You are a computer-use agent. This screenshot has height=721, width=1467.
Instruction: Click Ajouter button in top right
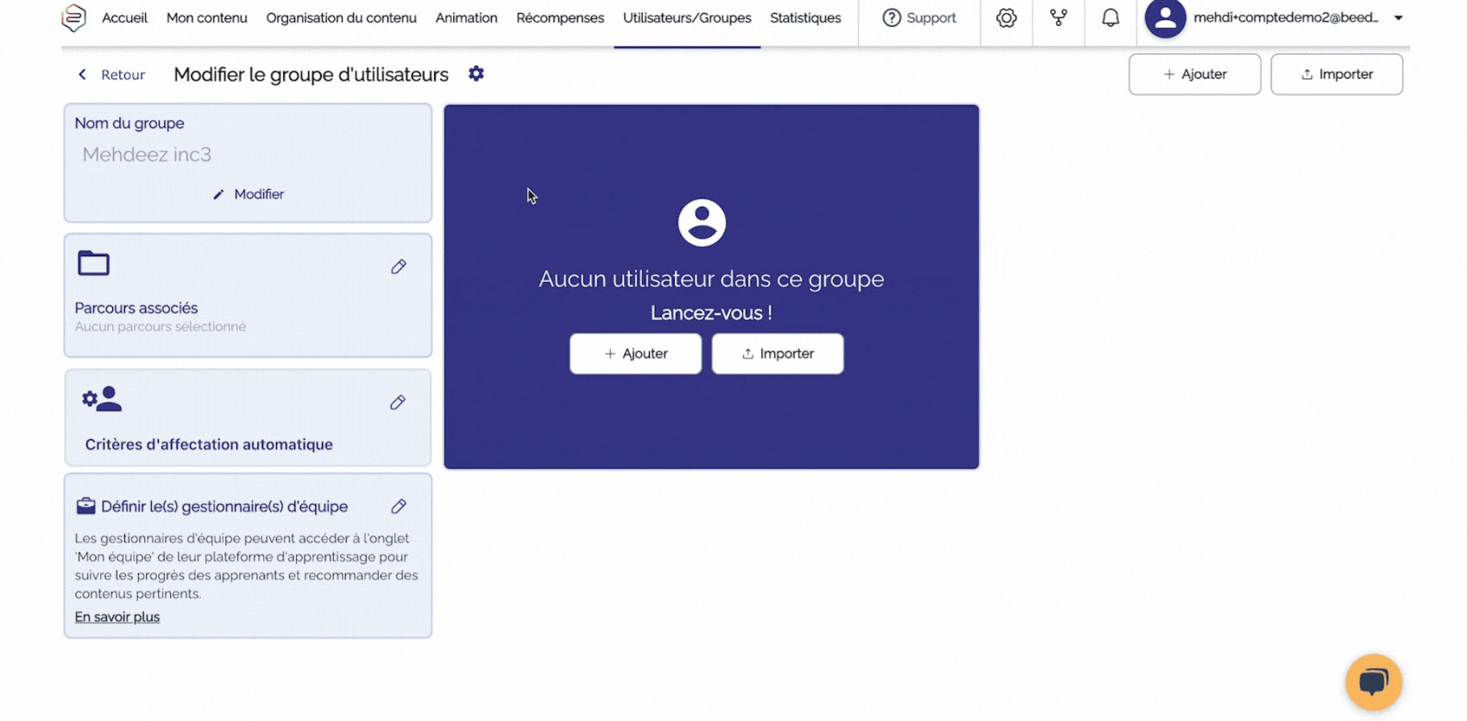click(1194, 74)
